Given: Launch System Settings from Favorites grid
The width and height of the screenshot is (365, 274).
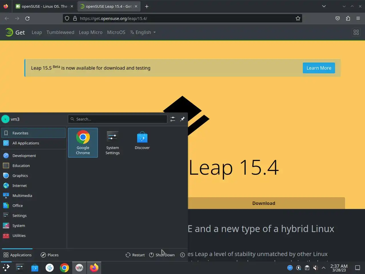Looking at the screenshot, I should click(x=113, y=143).
